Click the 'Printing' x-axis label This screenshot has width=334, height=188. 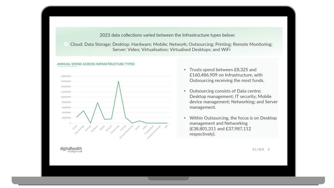coord(123,128)
